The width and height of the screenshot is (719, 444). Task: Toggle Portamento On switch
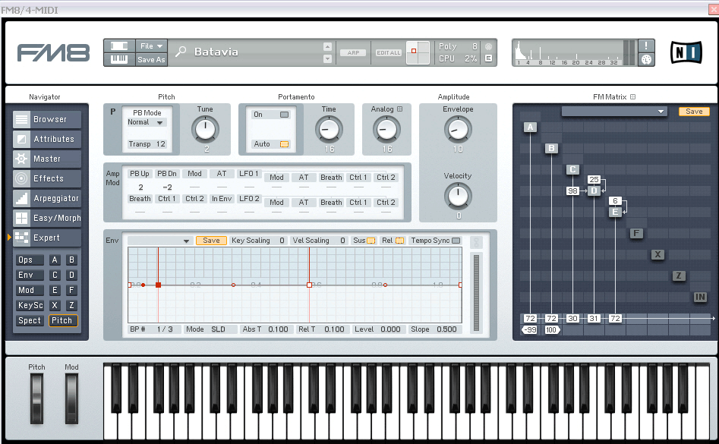(284, 115)
